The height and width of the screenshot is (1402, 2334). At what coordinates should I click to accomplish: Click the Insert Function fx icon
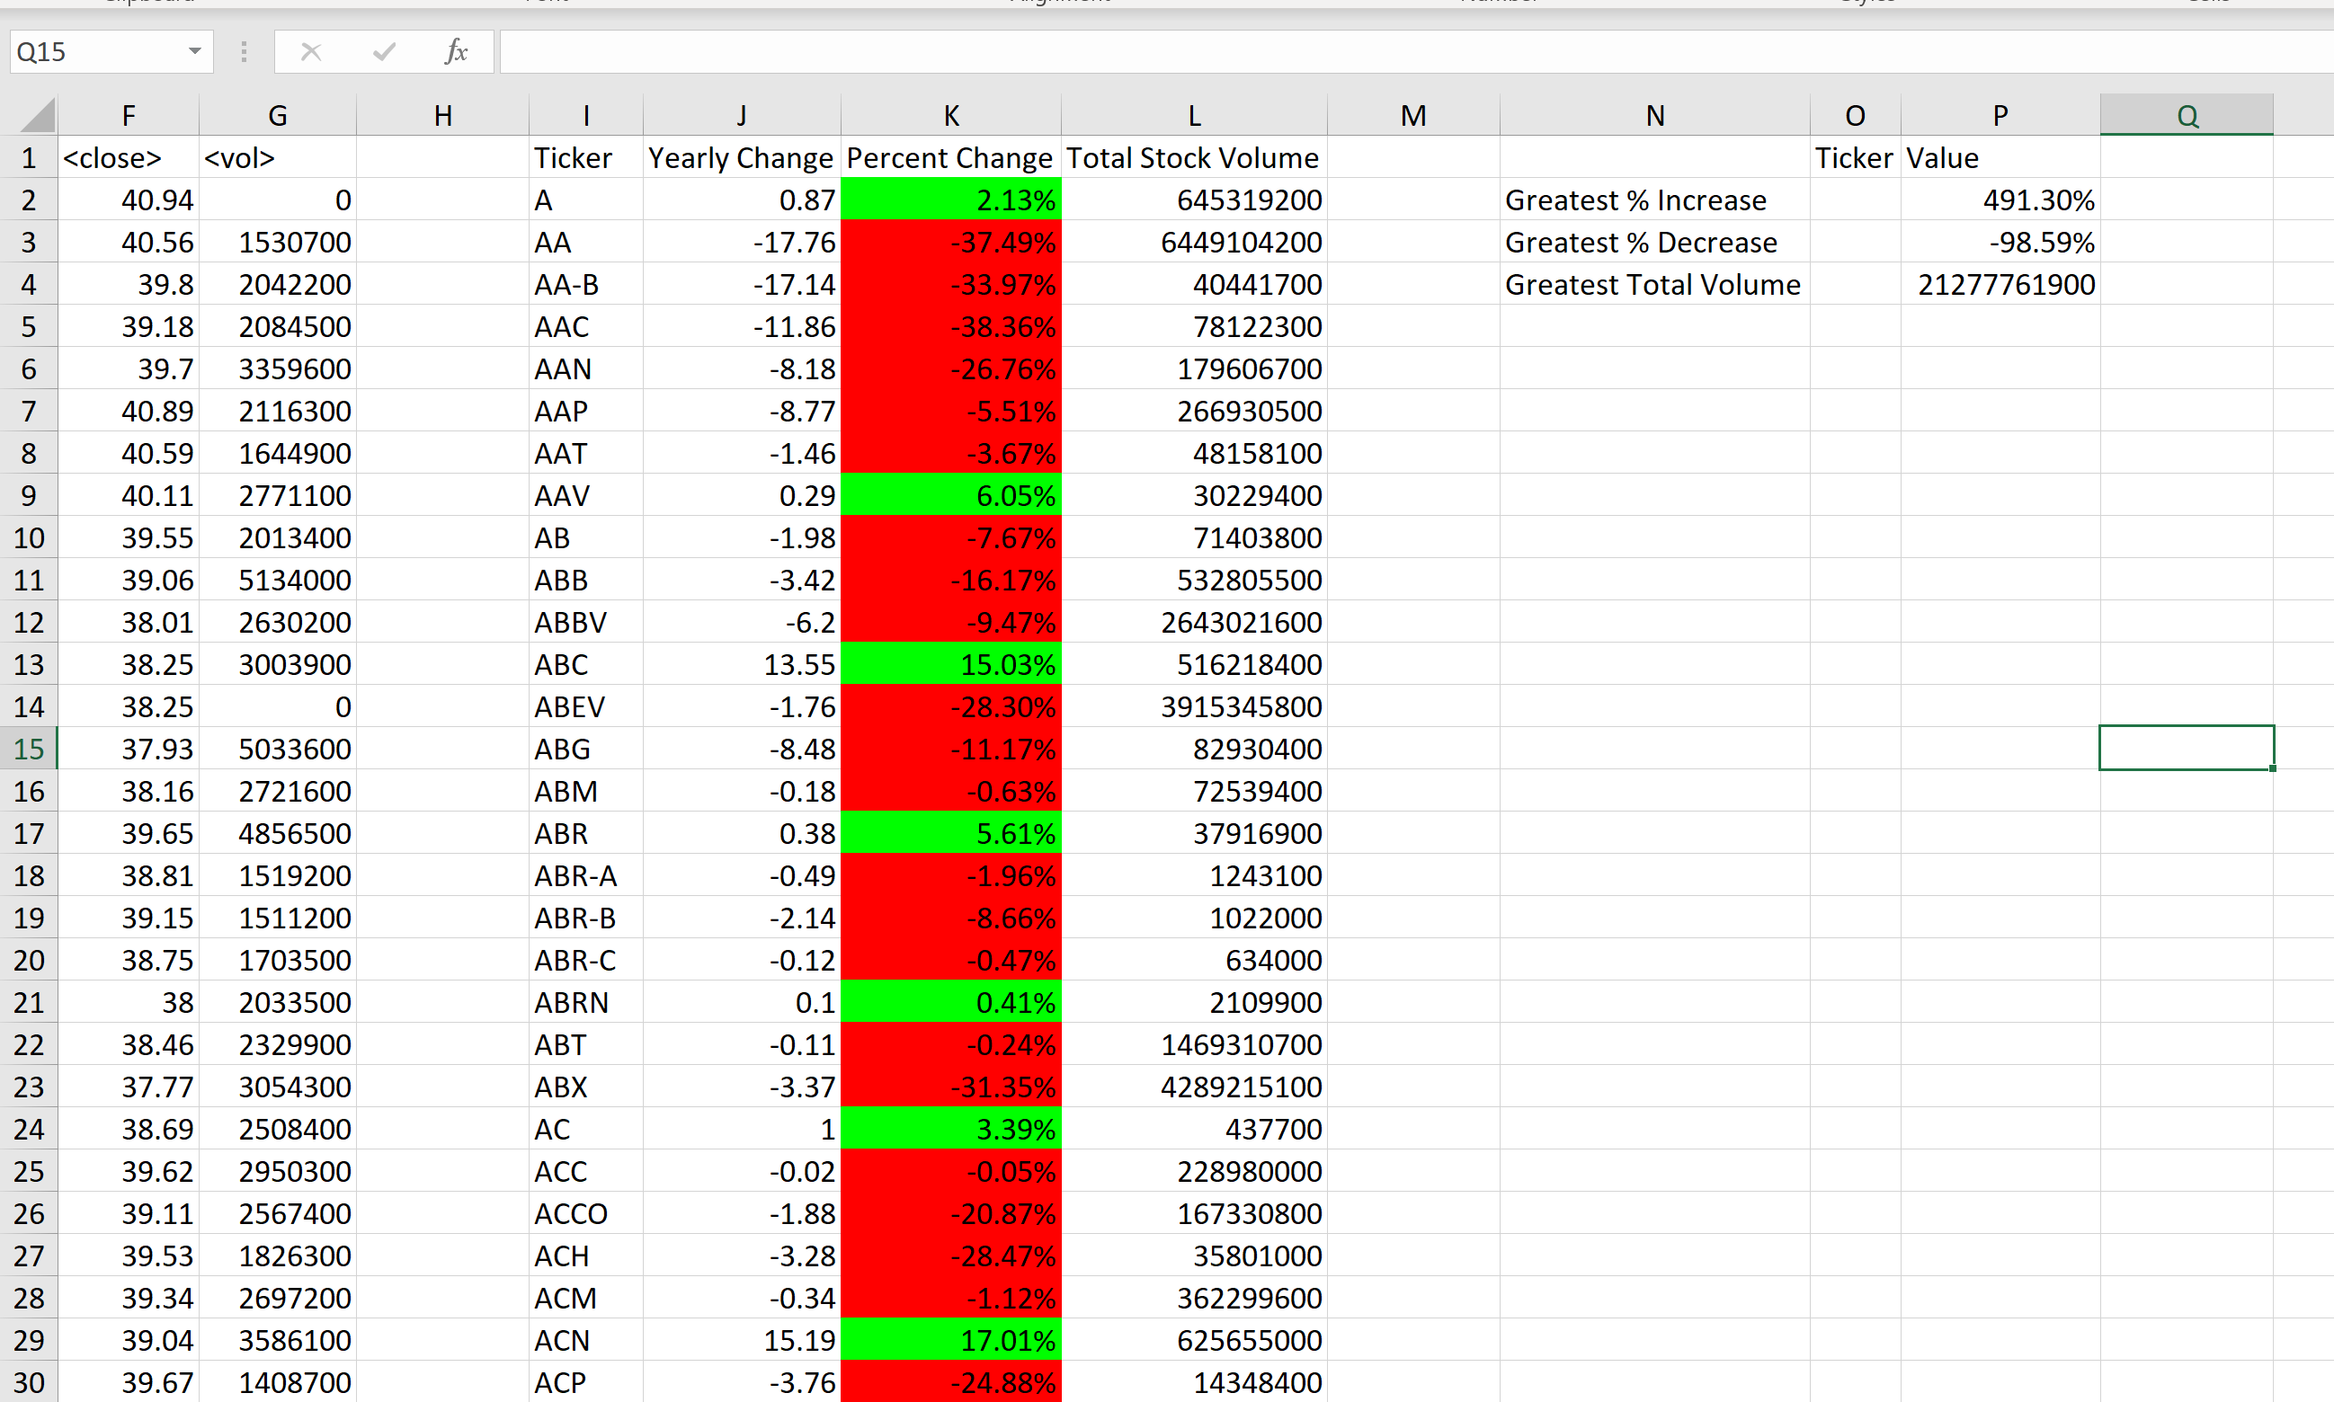coord(456,51)
